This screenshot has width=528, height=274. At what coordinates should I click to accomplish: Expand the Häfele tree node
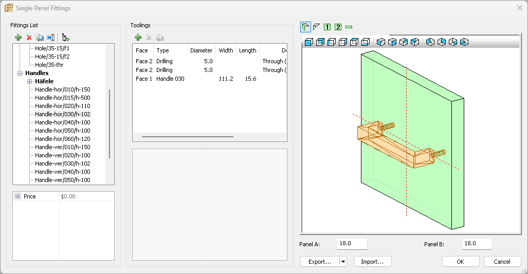pyautogui.click(x=30, y=81)
